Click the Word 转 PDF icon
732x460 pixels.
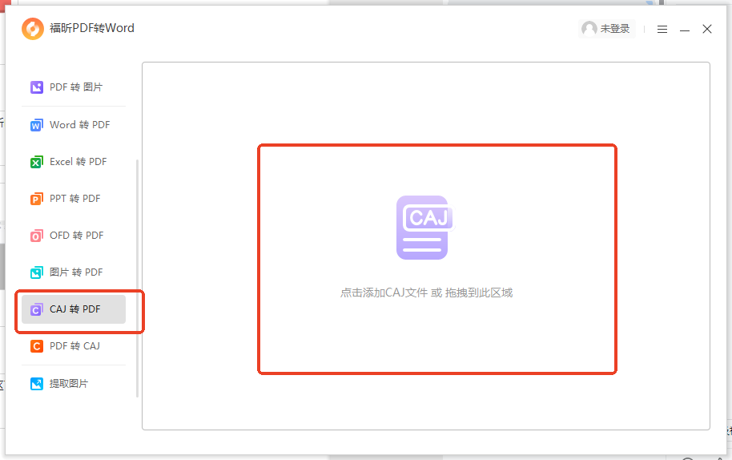[x=36, y=125]
